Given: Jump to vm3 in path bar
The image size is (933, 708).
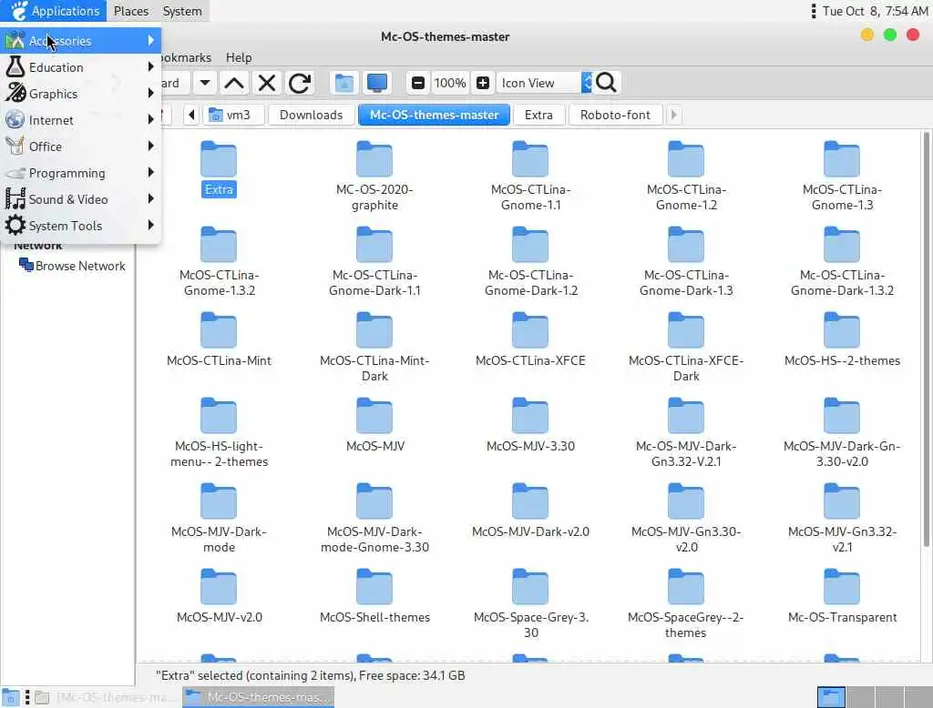Looking at the screenshot, I should coord(233,115).
